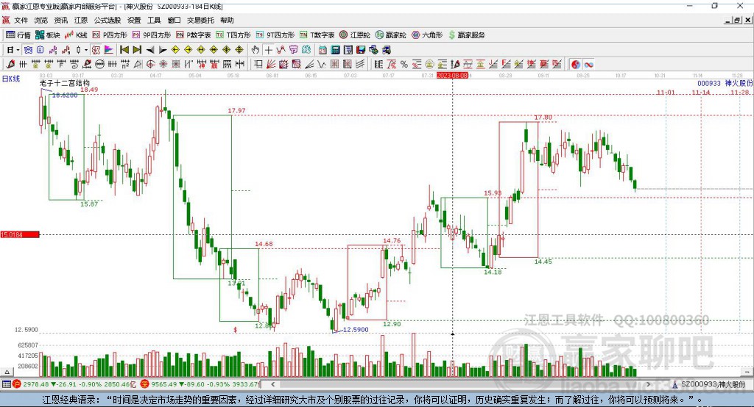The width and height of the screenshot is (754, 407).
Task: Switch to K线 view
Action: 76,35
